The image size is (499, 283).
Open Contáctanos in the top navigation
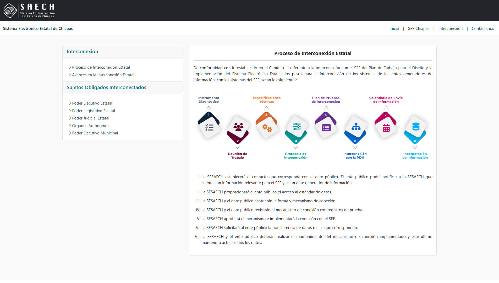pos(482,29)
